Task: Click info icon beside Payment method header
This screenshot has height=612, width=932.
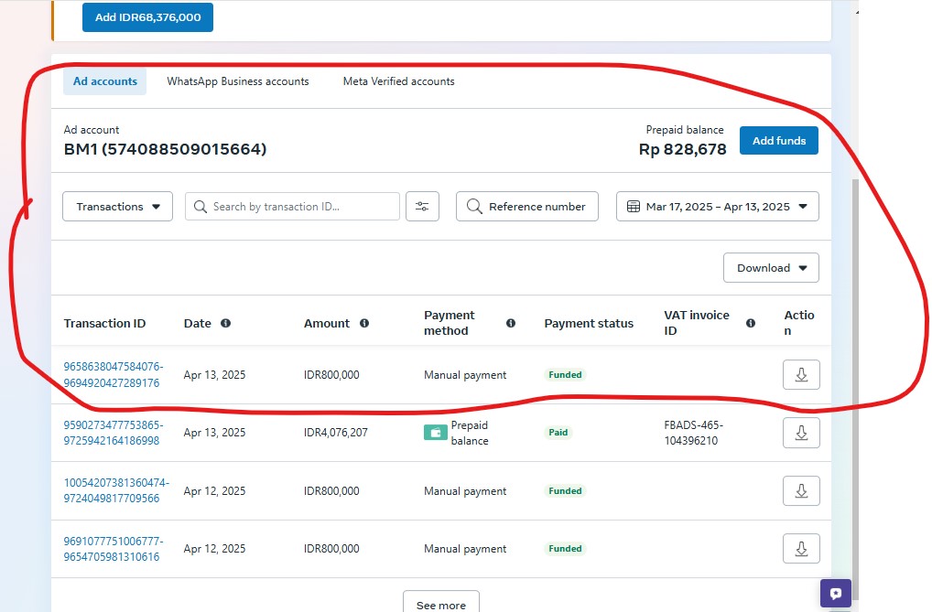Action: pos(511,323)
